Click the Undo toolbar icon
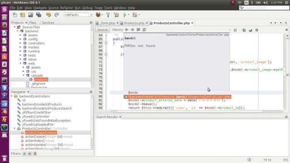The width and height of the screenshot is (290, 163). point(48,15)
